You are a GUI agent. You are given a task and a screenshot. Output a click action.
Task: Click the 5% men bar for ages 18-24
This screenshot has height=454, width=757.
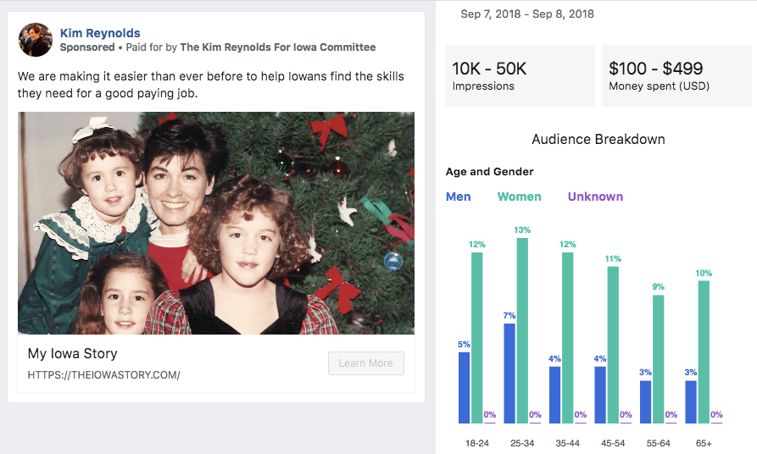tap(464, 387)
